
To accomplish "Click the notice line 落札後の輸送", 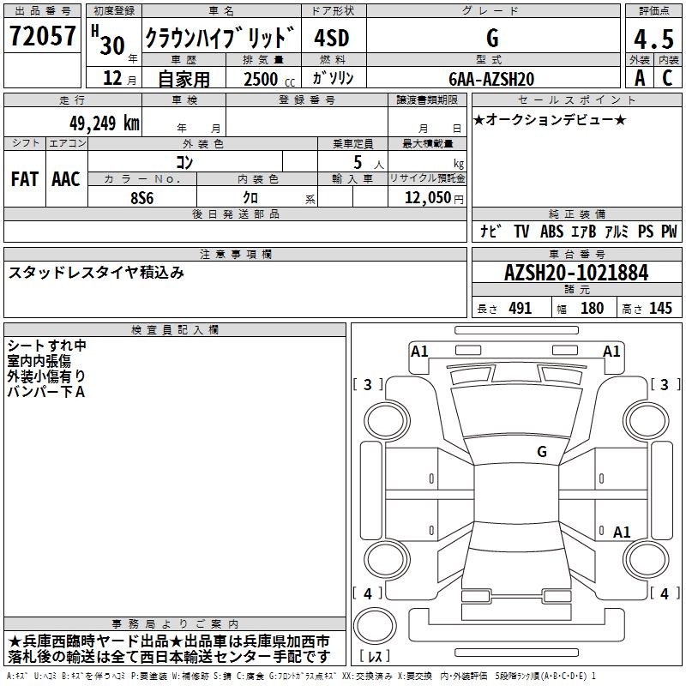I will click(x=168, y=657).
